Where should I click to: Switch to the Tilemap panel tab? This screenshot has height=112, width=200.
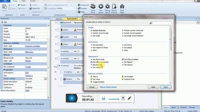click(192, 107)
